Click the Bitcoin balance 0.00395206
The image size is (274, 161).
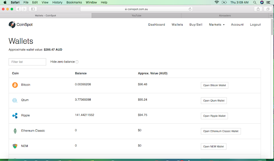(83, 84)
